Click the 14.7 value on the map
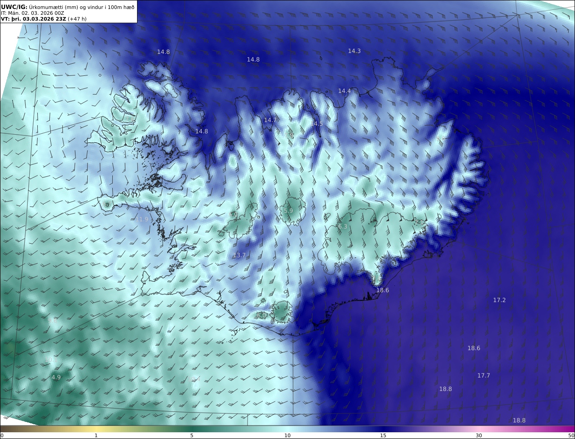 [x=270, y=120]
